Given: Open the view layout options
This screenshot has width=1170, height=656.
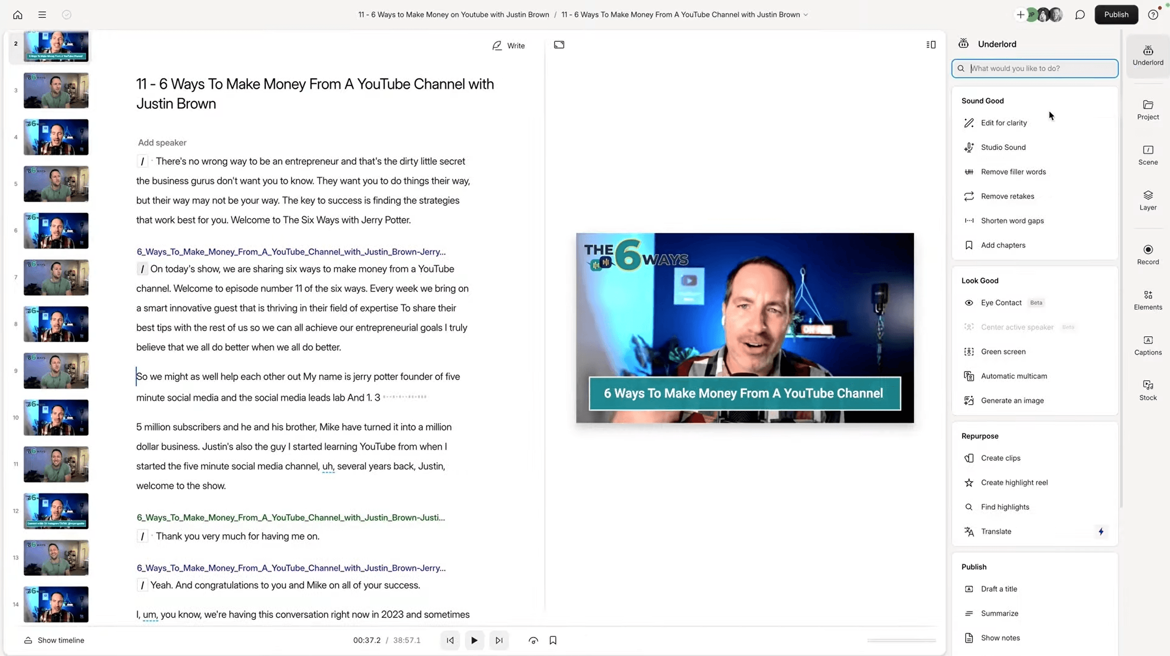Looking at the screenshot, I should coord(931,44).
